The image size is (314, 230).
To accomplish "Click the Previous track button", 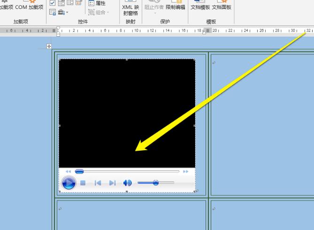I will [98, 183].
